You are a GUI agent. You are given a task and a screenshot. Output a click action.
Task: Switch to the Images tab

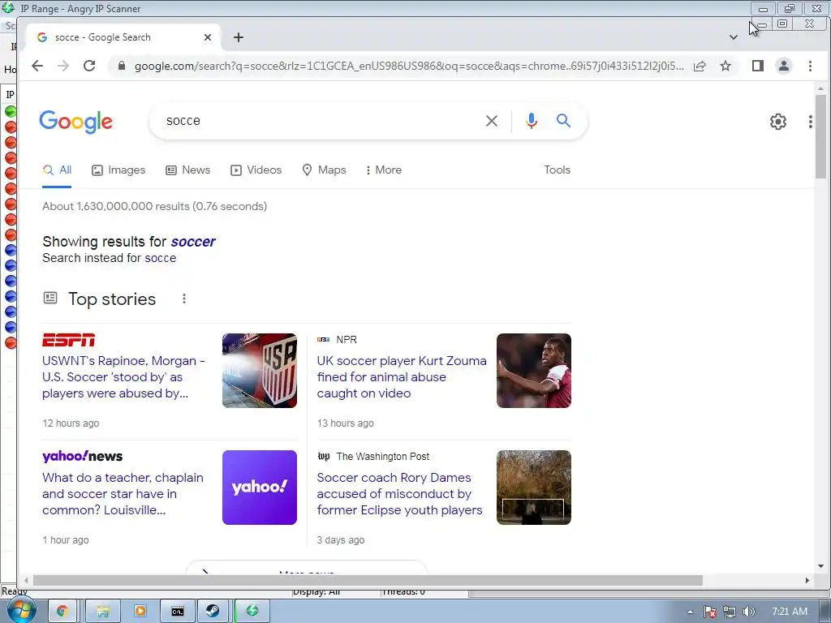118,170
